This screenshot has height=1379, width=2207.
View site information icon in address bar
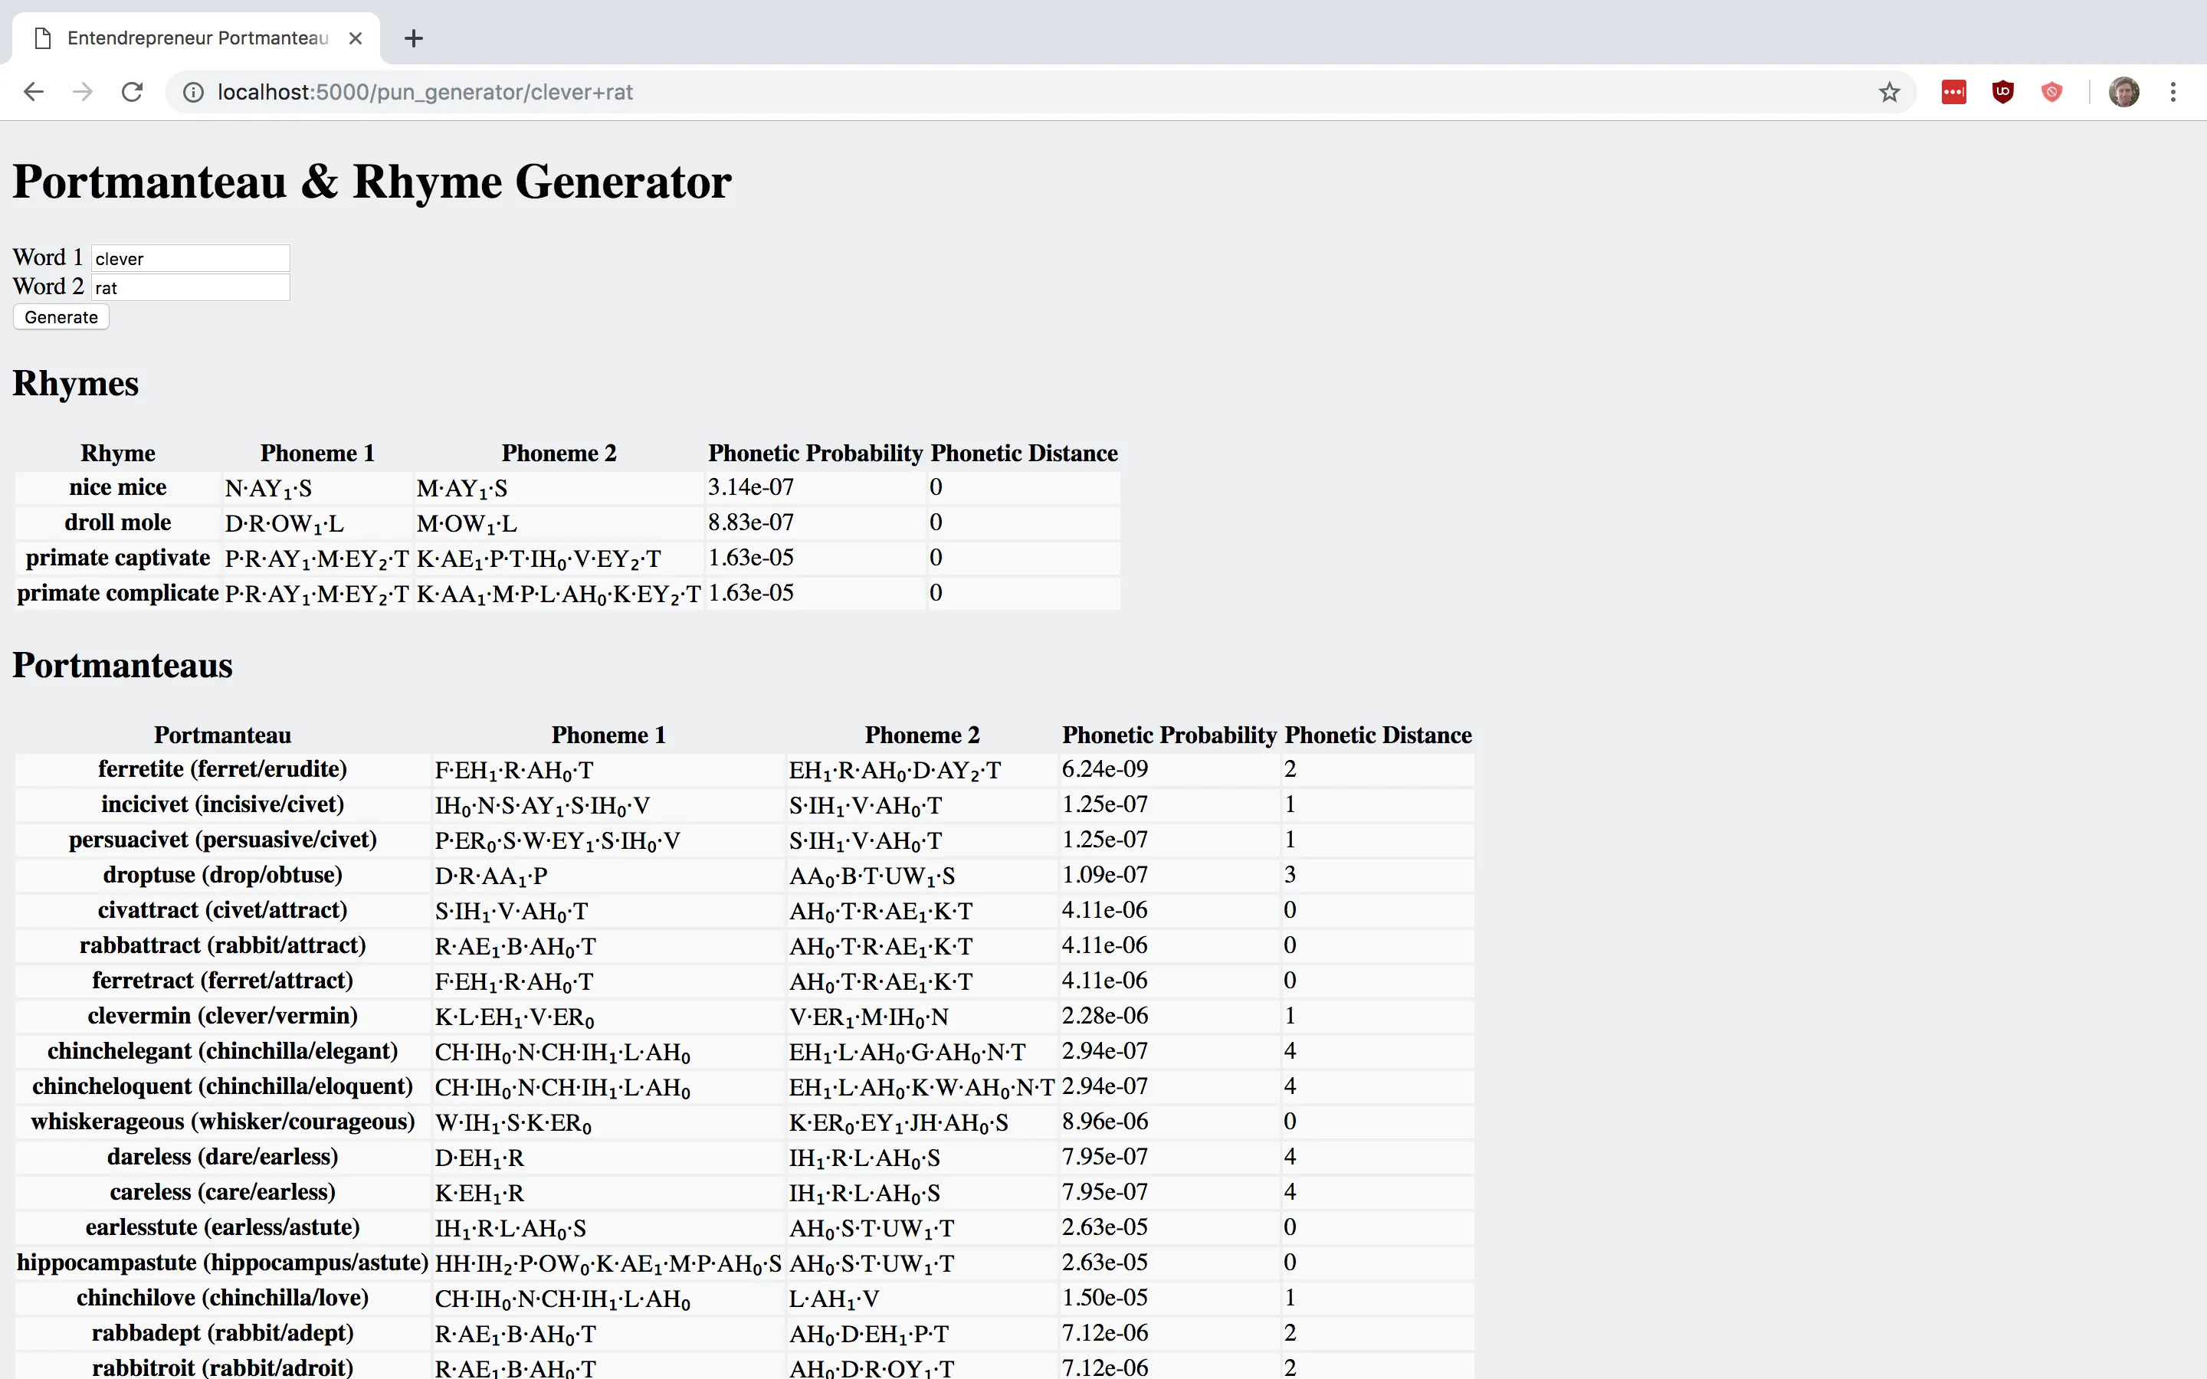tap(193, 92)
